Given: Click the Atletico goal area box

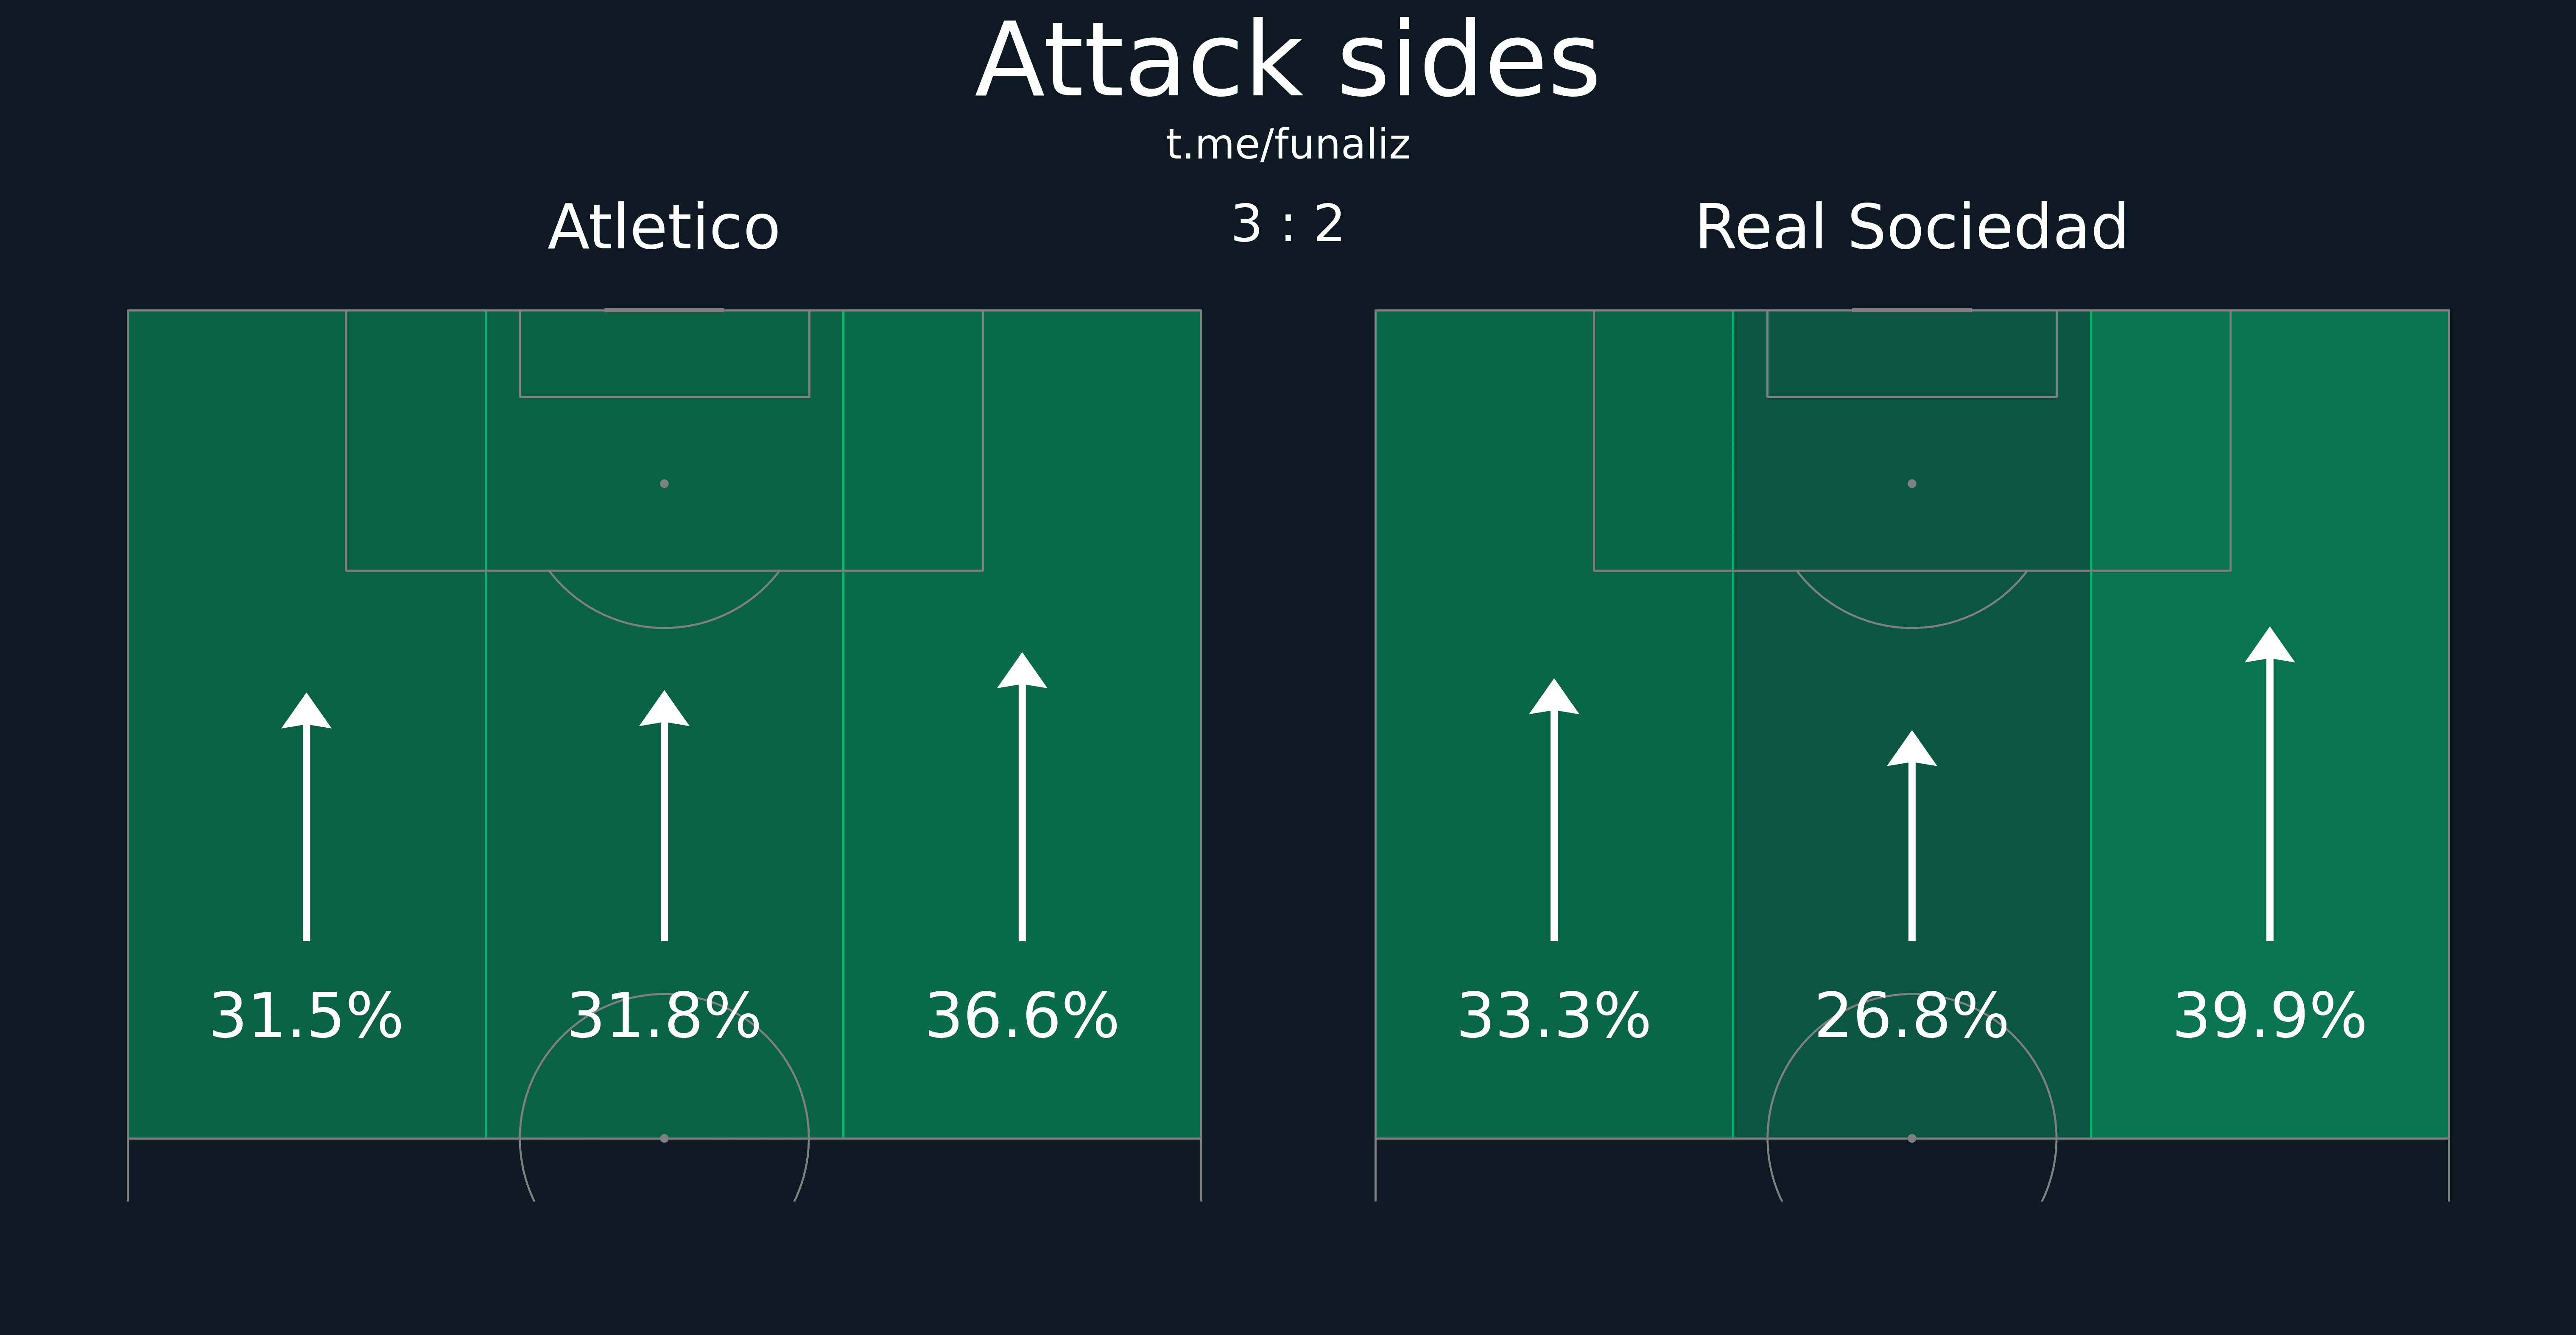Looking at the screenshot, I should click(664, 354).
